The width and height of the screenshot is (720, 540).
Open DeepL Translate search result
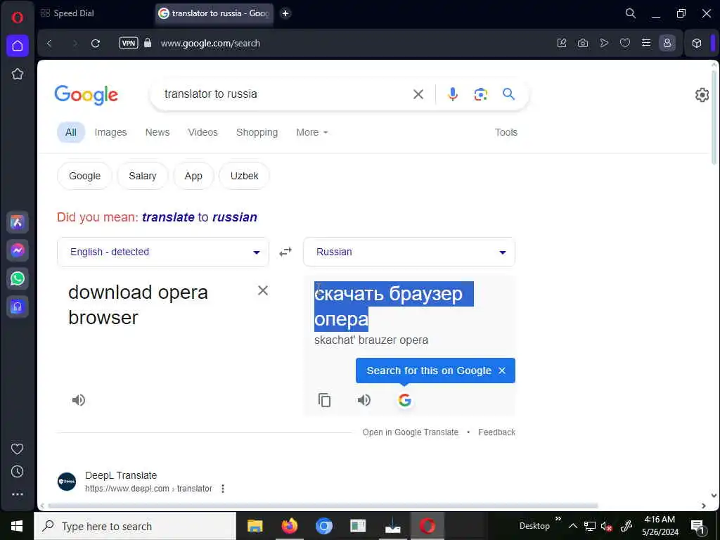(121, 475)
